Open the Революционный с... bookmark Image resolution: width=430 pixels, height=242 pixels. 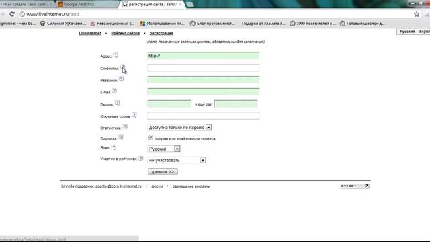click(113, 24)
